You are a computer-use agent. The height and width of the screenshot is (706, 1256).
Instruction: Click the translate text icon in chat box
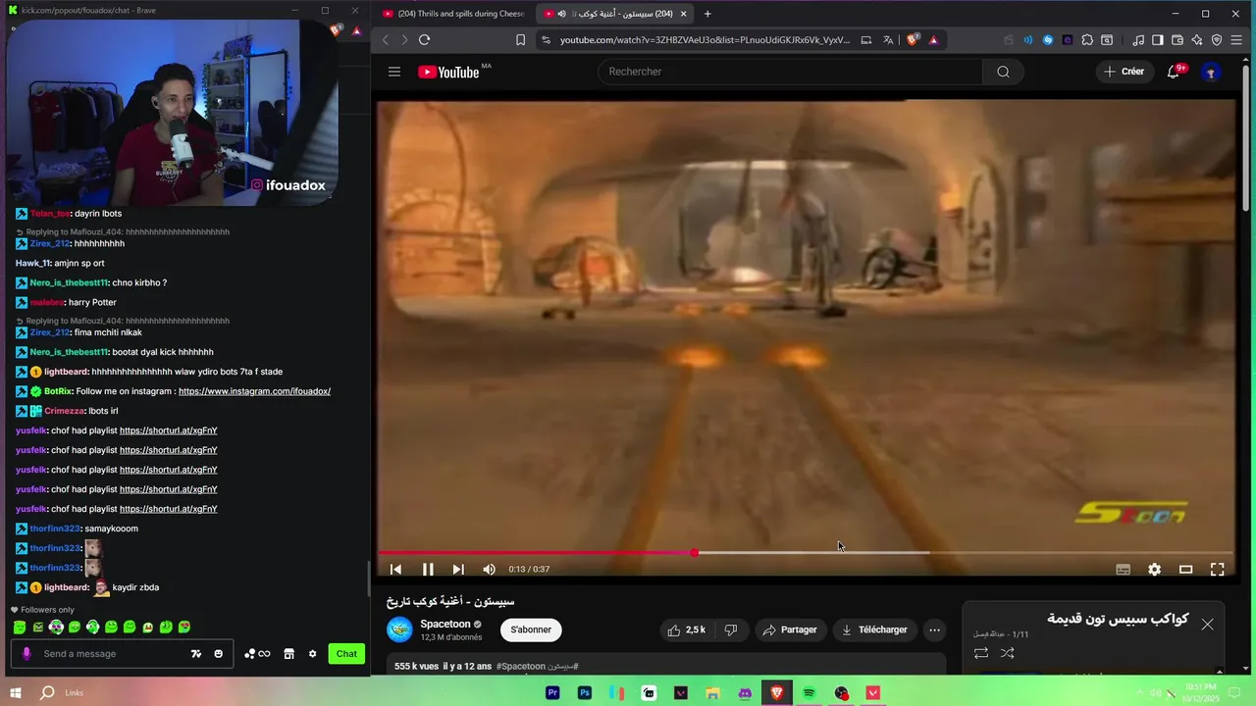[196, 654]
